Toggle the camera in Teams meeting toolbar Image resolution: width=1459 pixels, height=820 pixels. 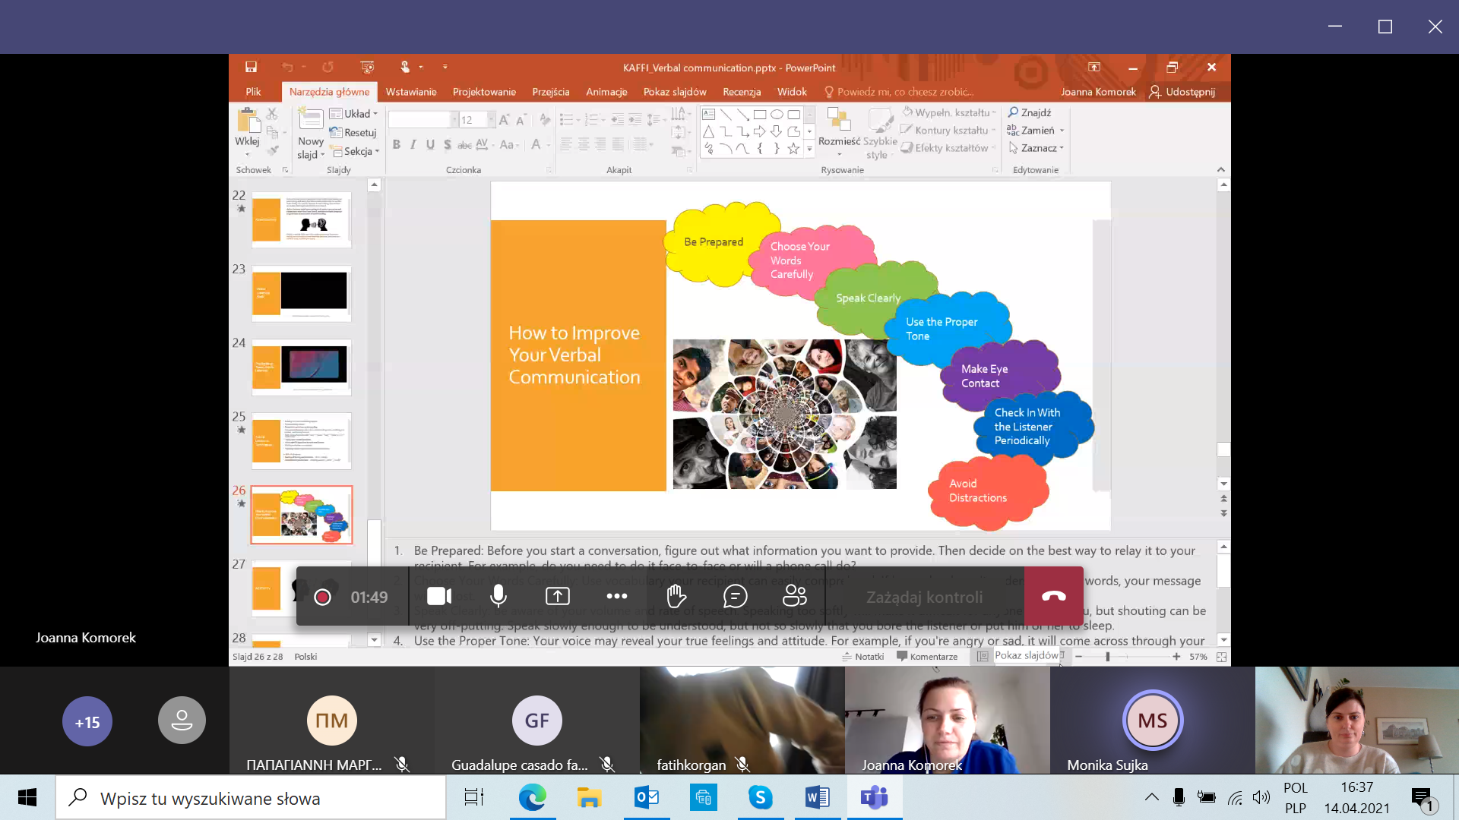tap(439, 597)
